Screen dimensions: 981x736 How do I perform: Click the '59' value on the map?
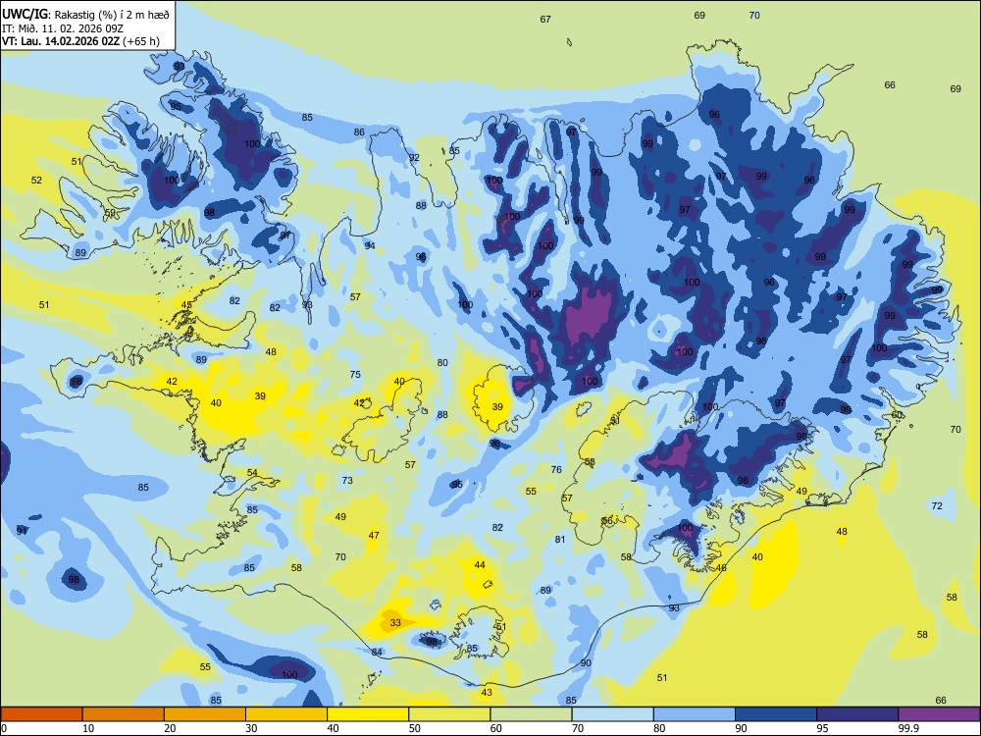(x=110, y=213)
